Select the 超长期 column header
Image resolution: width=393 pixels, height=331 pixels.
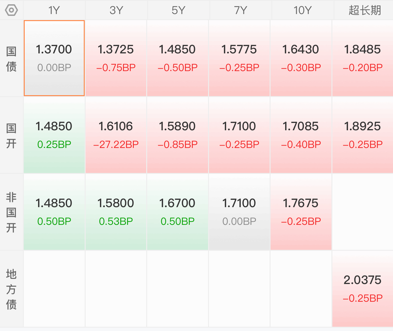[365, 10]
